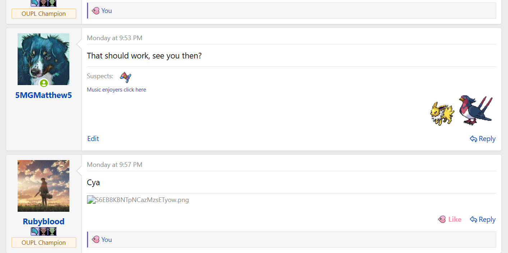Open the Monday at 9:53 PM timestamp

click(x=115, y=38)
